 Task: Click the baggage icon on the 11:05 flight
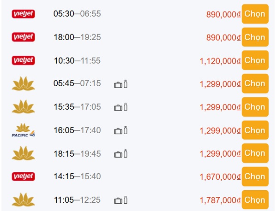point(120,200)
